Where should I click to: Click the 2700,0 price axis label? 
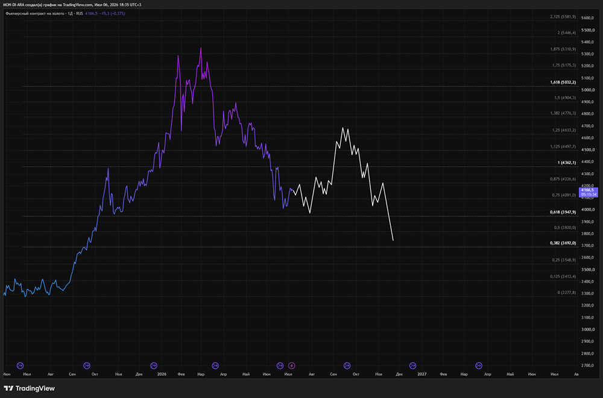tap(588, 365)
